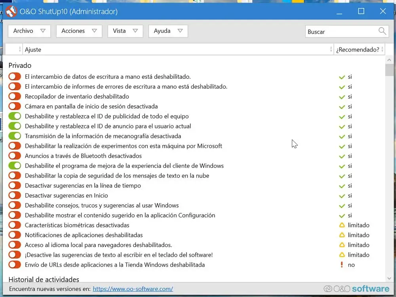Viewport: 396px width, 297px height.
Task: Open the oo-software.com link
Action: tap(133, 289)
